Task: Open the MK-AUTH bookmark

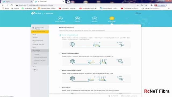Action: (150, 8)
